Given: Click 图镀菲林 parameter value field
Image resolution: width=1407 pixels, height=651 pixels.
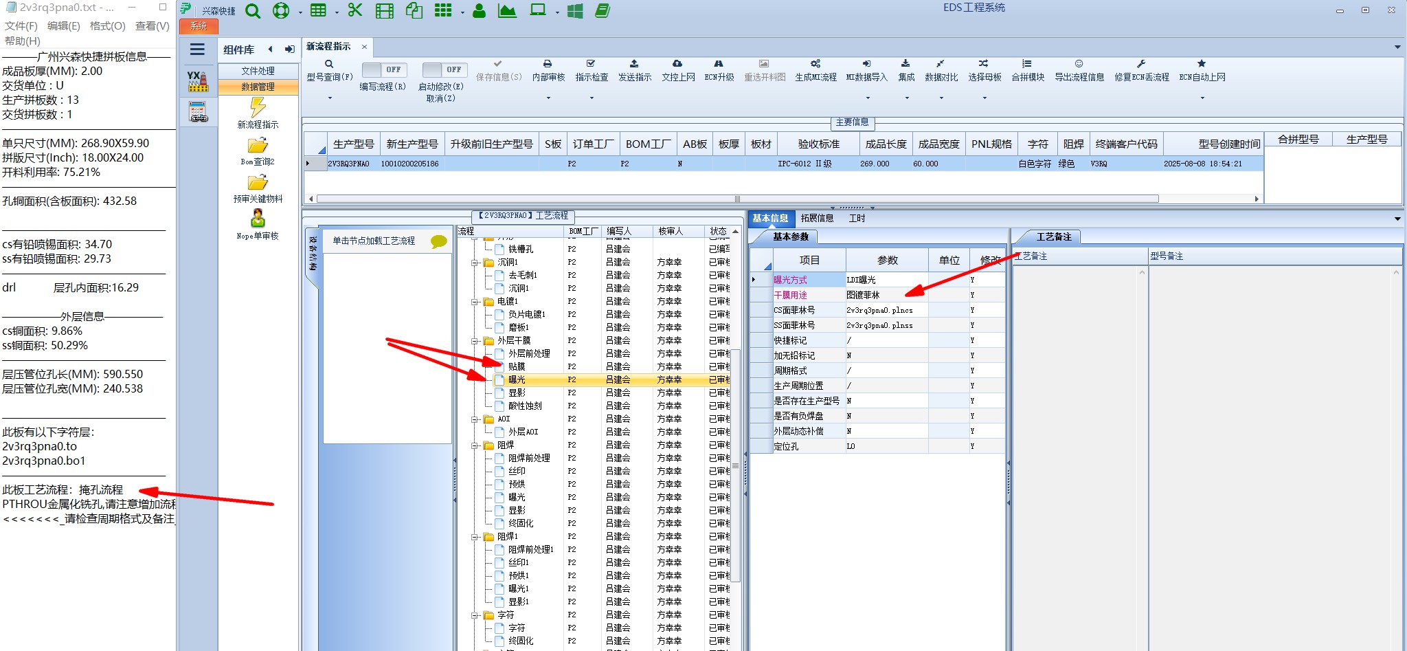Looking at the screenshot, I should (x=886, y=295).
